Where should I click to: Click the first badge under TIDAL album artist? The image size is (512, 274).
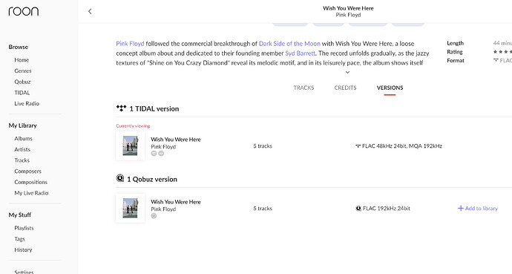tap(154, 154)
